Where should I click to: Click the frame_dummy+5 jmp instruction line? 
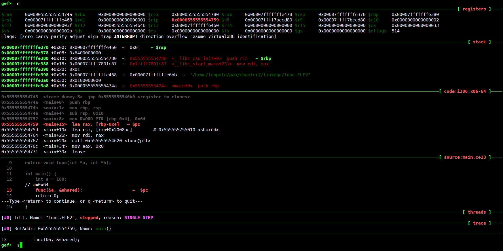[96, 97]
